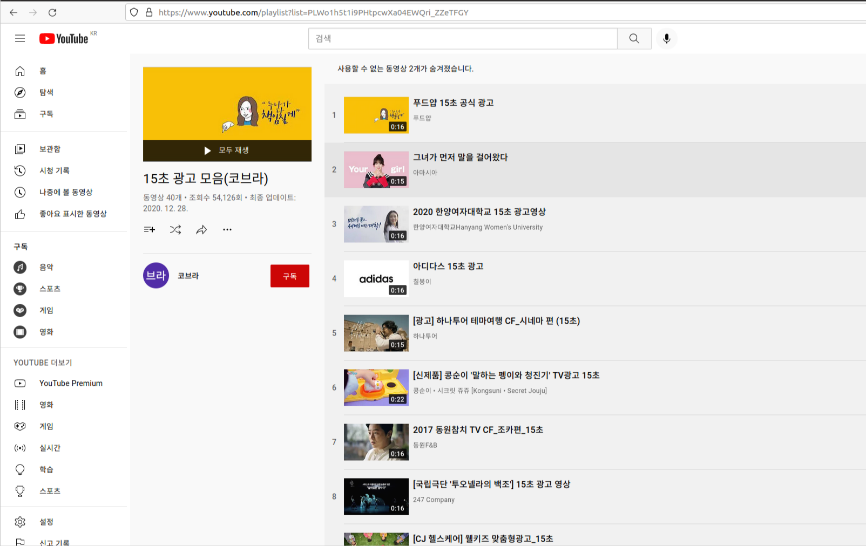Open the 동원F&B channel link
Viewport: 866px width, 546px height.
(x=425, y=445)
